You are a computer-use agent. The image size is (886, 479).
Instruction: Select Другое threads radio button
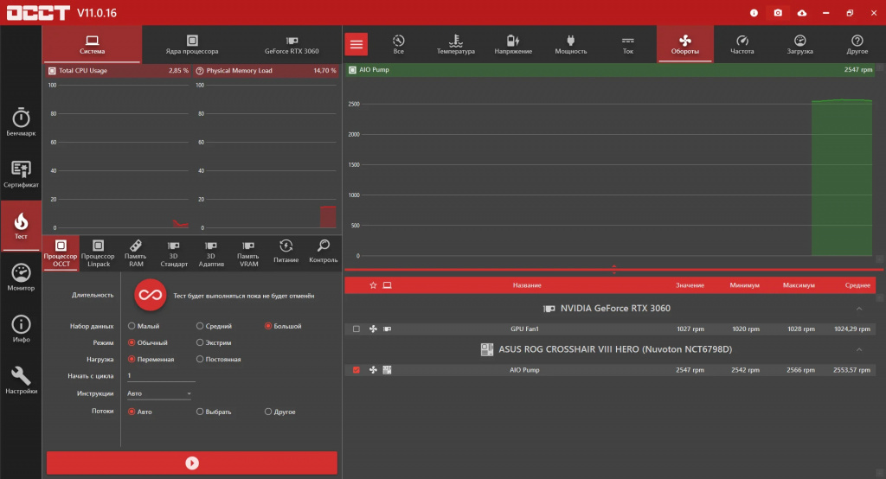(x=268, y=412)
